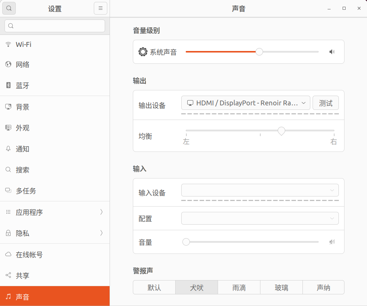Click the share icon beside 共享
The width and height of the screenshot is (367, 306).
point(8,275)
